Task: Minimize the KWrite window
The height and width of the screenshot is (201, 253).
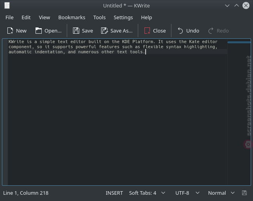Action: [x=227, y=5]
